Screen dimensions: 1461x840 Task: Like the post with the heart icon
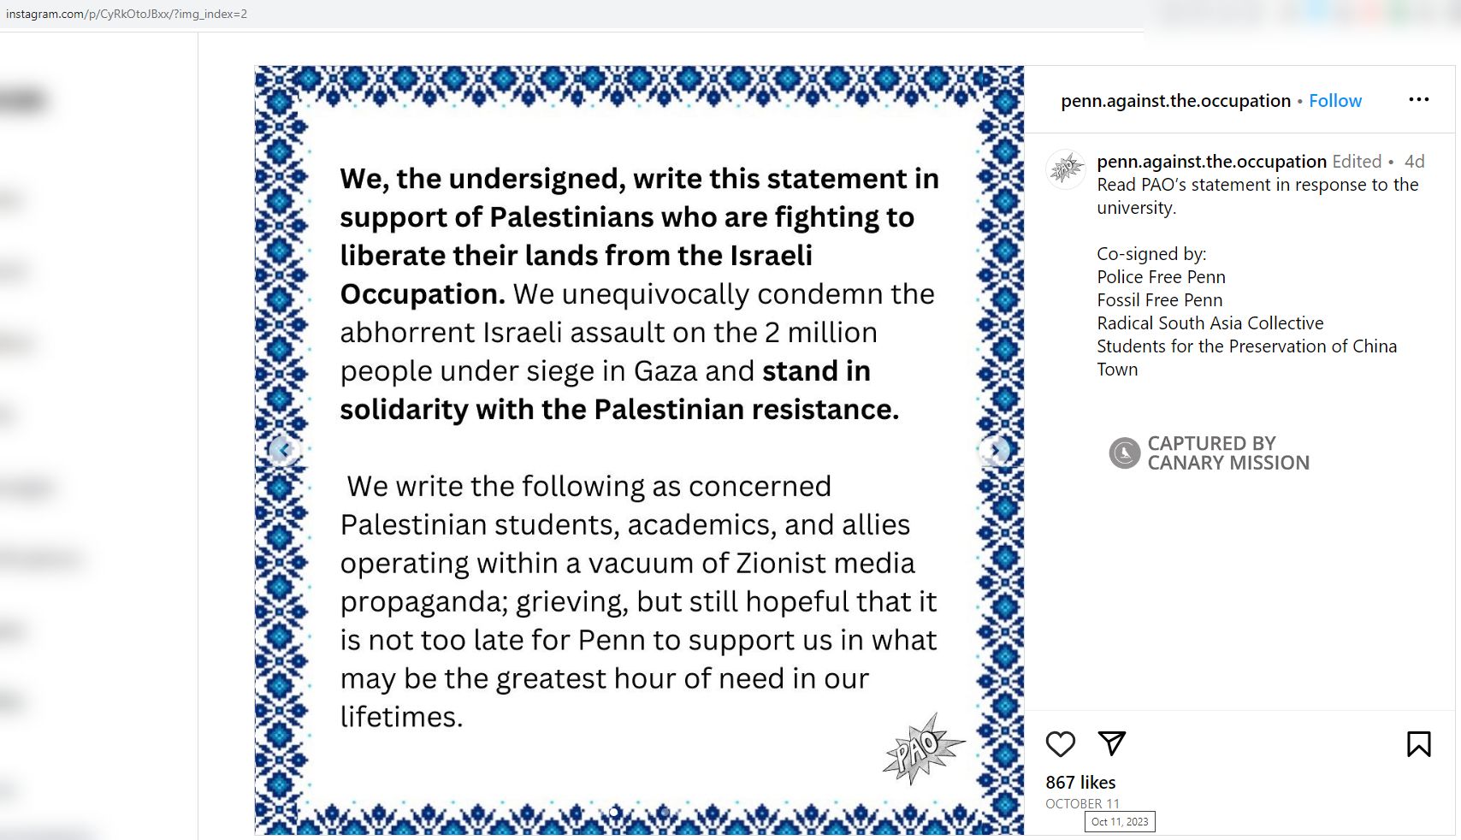tap(1061, 744)
